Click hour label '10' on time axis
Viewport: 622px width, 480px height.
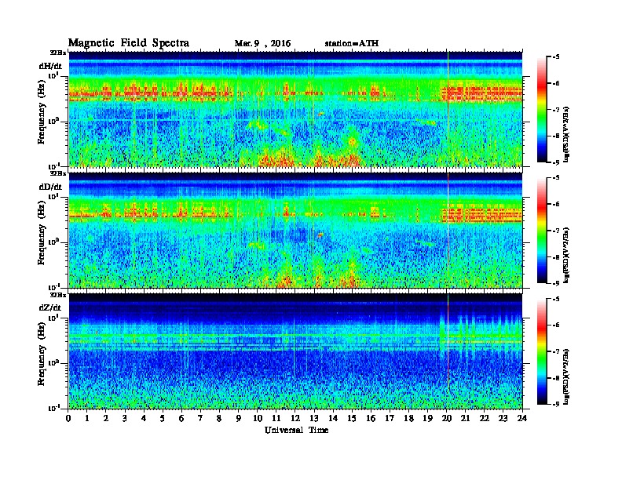point(258,419)
